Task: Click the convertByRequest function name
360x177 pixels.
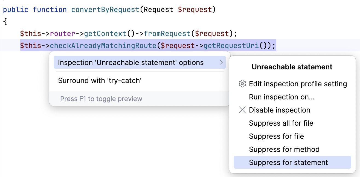Action: (x=105, y=10)
